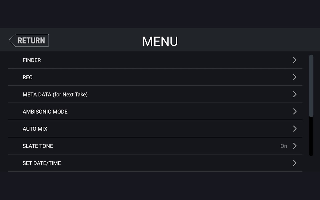Select the AUTO MIX entry
320x200 pixels.
tap(155, 129)
